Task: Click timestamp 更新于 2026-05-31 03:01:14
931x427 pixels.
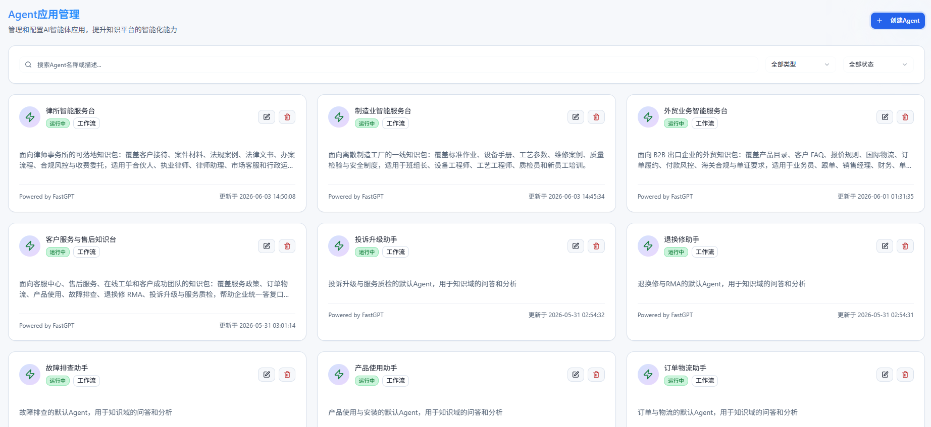Action: click(257, 326)
